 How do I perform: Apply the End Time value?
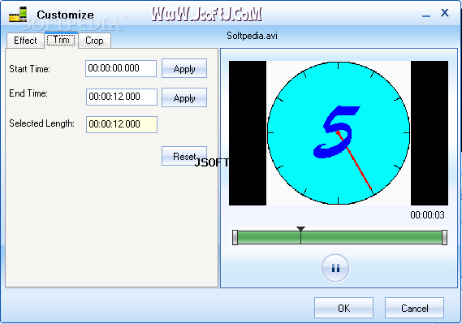[x=184, y=97]
